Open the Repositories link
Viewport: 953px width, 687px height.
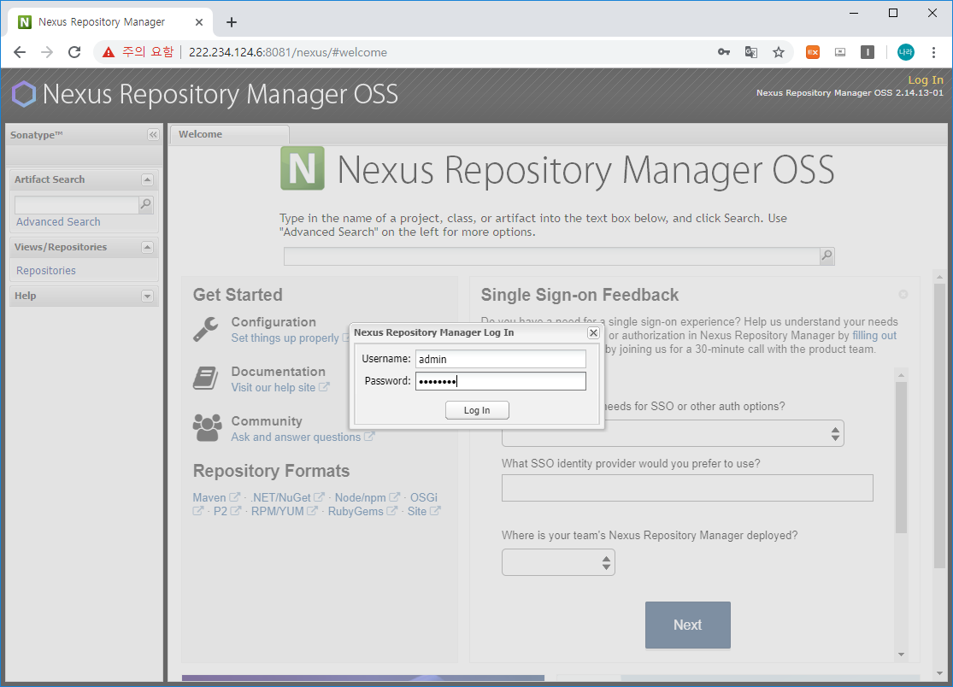46,270
